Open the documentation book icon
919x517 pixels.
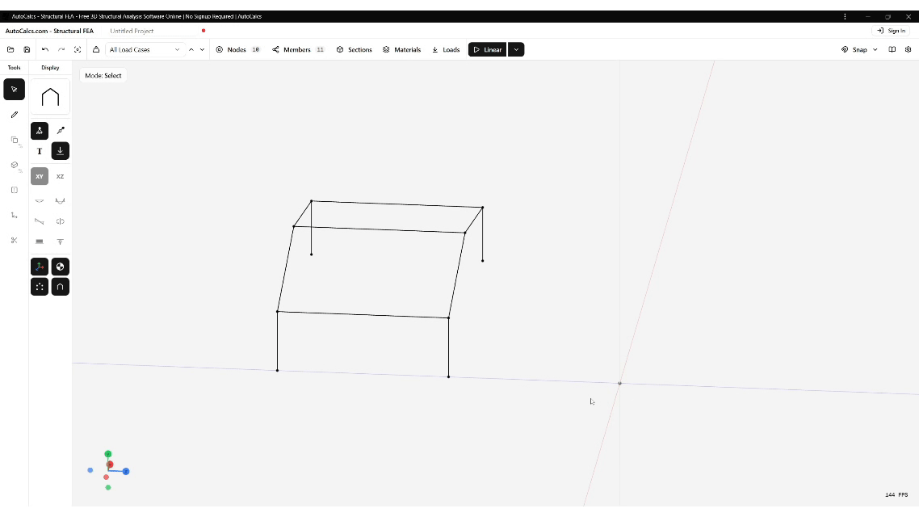coord(892,49)
